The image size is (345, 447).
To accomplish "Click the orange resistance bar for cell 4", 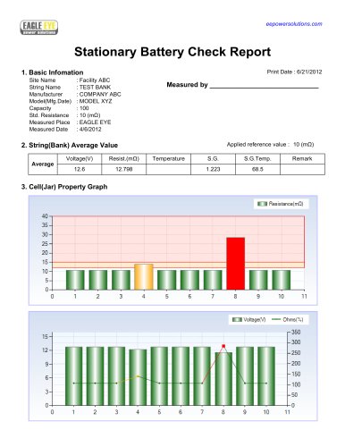I will [144, 277].
